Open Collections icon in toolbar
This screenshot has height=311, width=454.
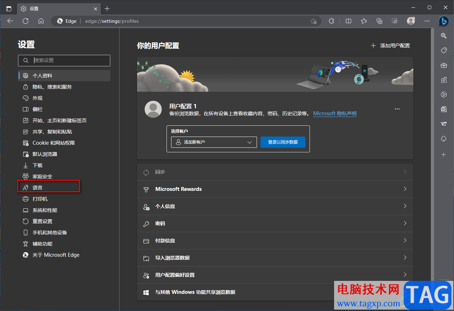(x=379, y=21)
